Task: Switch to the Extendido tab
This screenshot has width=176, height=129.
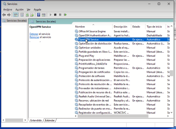Action: [36, 120]
